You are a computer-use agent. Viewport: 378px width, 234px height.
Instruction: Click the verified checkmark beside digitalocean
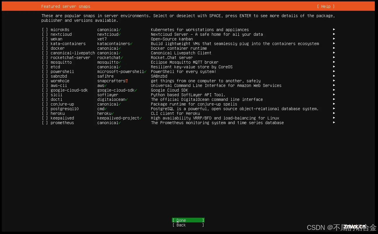pos(126,99)
